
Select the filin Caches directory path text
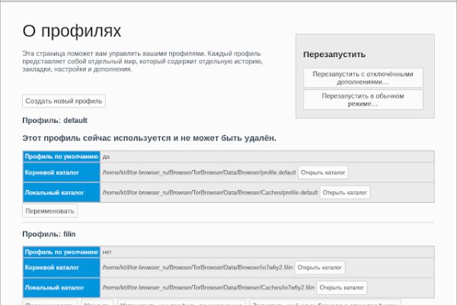[207, 289]
